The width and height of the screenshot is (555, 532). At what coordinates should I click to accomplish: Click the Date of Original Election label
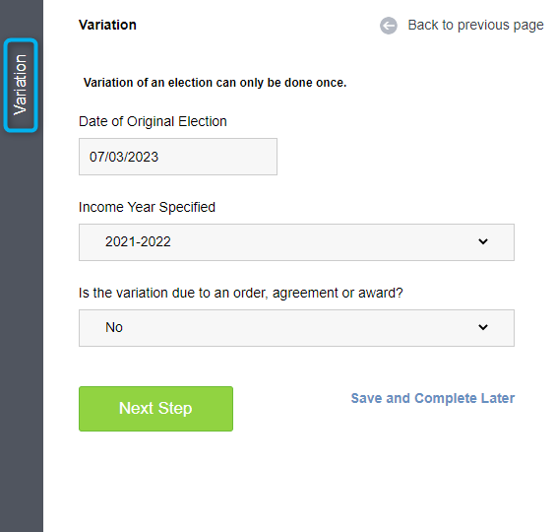point(153,121)
